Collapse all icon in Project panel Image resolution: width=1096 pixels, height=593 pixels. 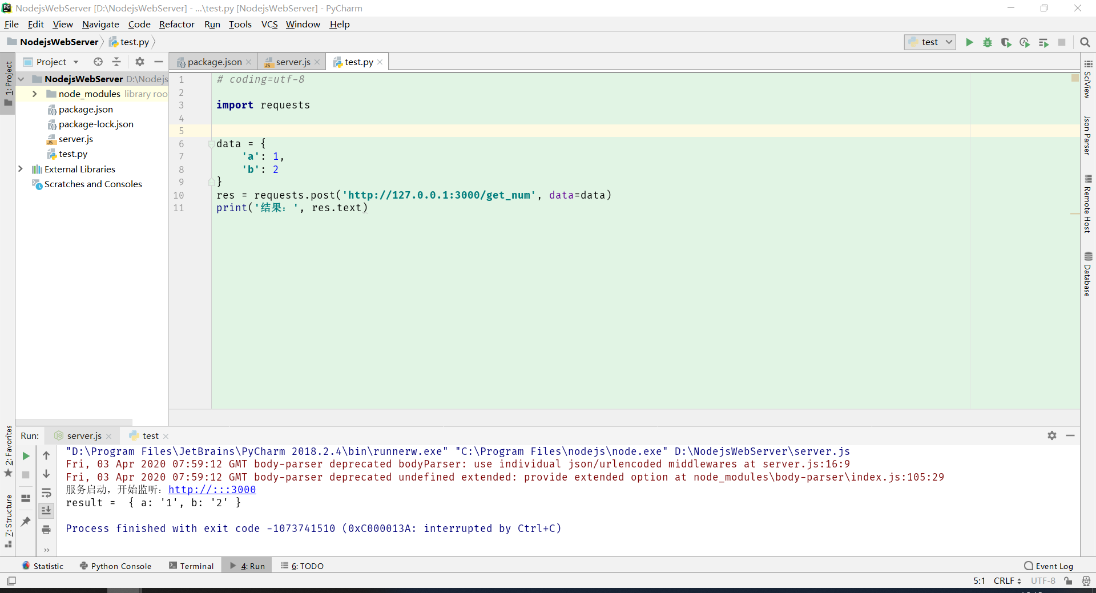pos(116,62)
